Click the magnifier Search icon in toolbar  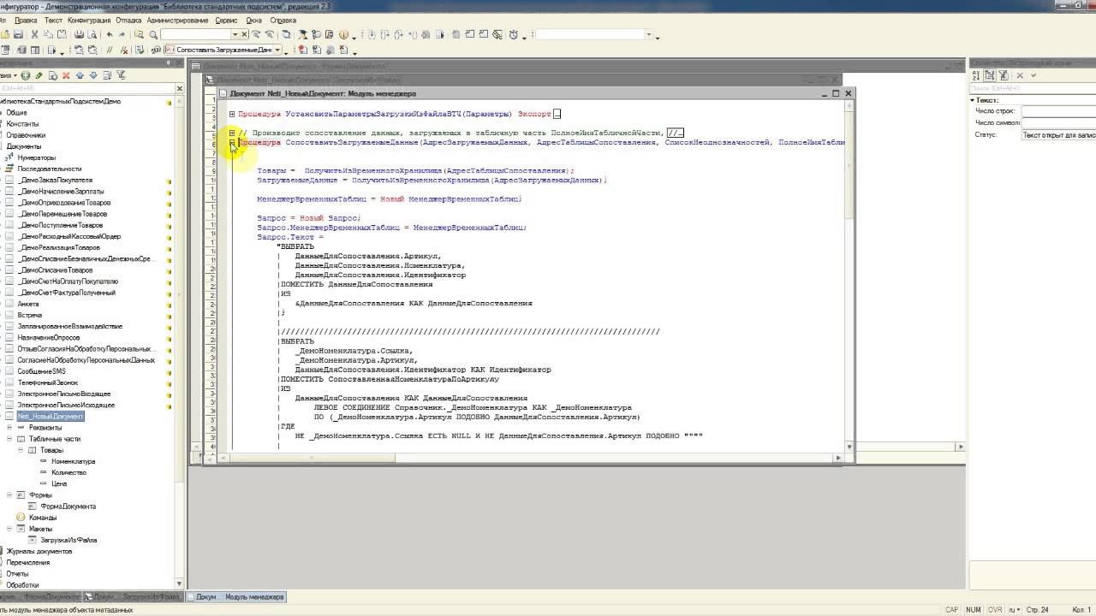[x=153, y=35]
